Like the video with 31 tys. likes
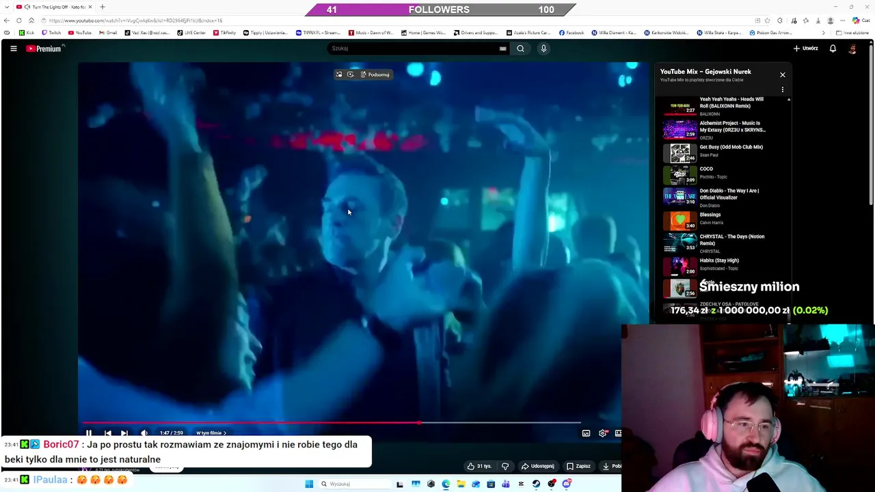Image resolution: width=875 pixels, height=492 pixels. pos(480,466)
